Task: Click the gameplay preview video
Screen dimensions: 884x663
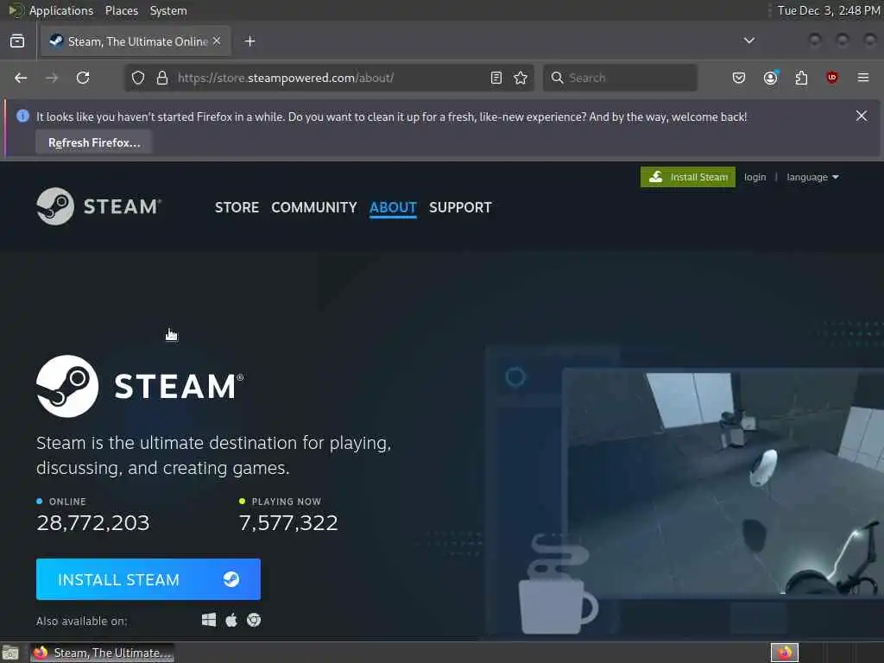Action: (x=723, y=483)
